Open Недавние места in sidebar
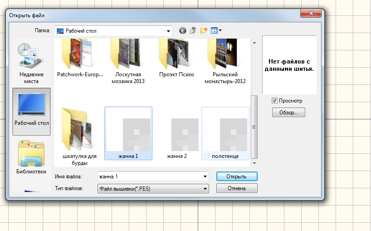This screenshot has height=231, width=371. [x=31, y=63]
